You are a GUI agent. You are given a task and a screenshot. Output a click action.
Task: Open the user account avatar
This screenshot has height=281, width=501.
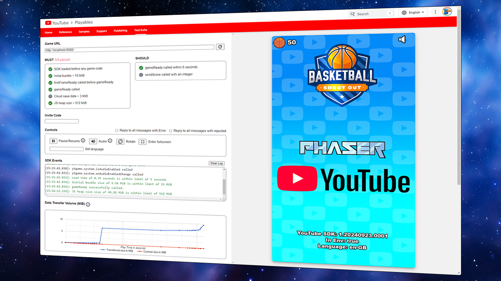[447, 12]
